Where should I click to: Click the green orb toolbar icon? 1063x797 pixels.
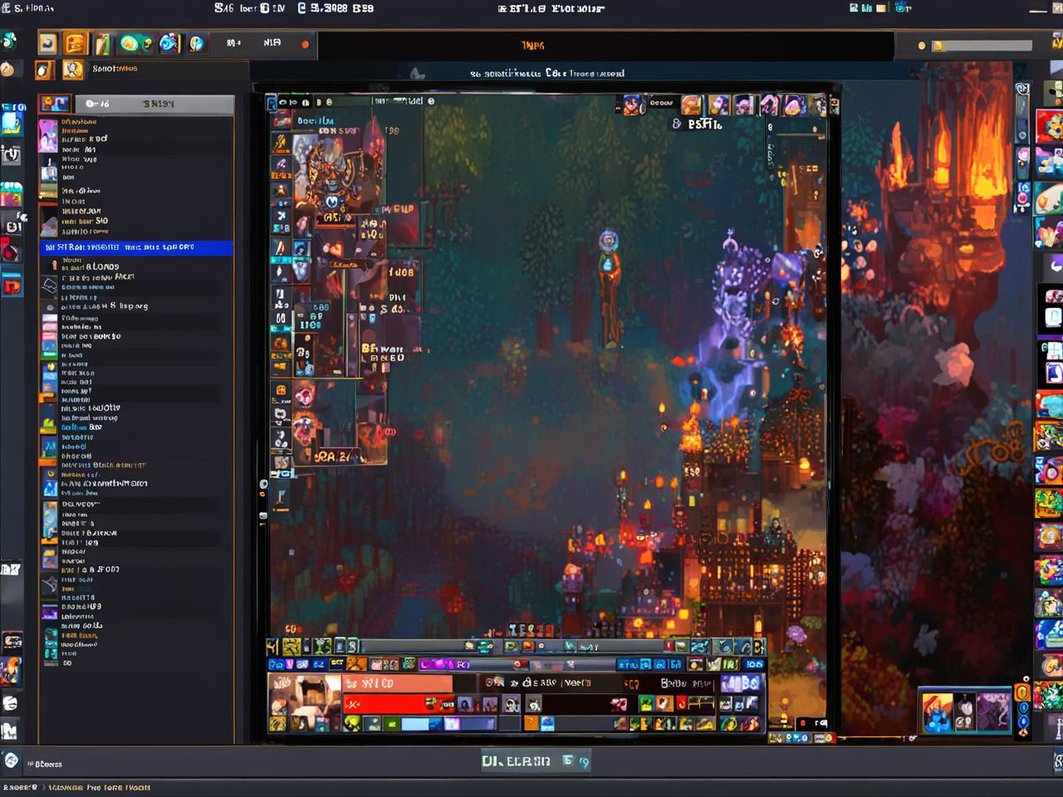[x=130, y=43]
